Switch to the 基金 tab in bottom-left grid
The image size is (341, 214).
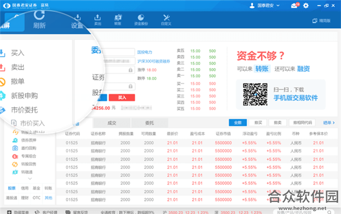36,188
